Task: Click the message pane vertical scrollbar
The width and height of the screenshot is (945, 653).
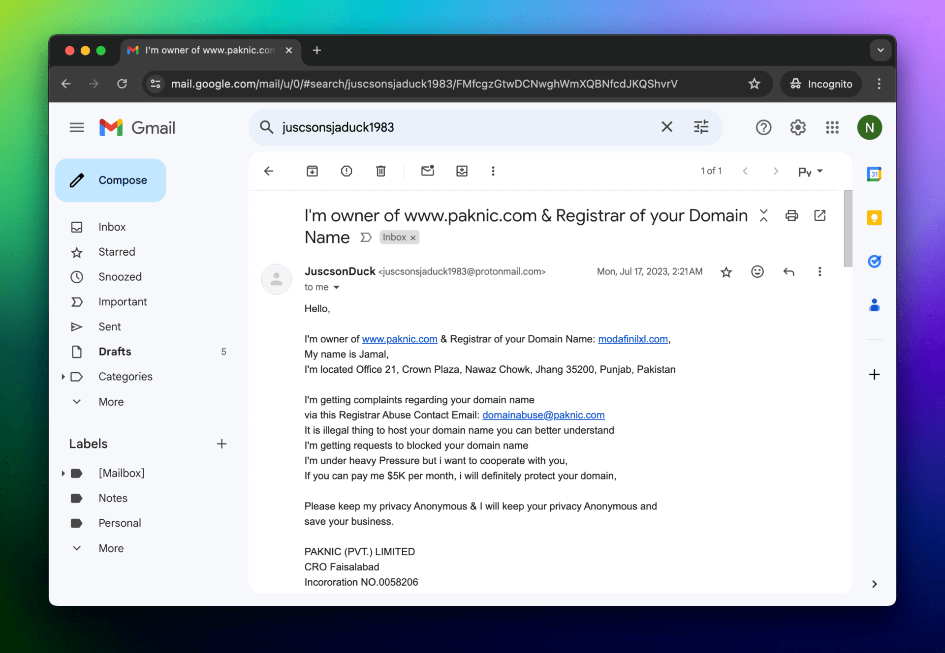Action: coord(848,229)
